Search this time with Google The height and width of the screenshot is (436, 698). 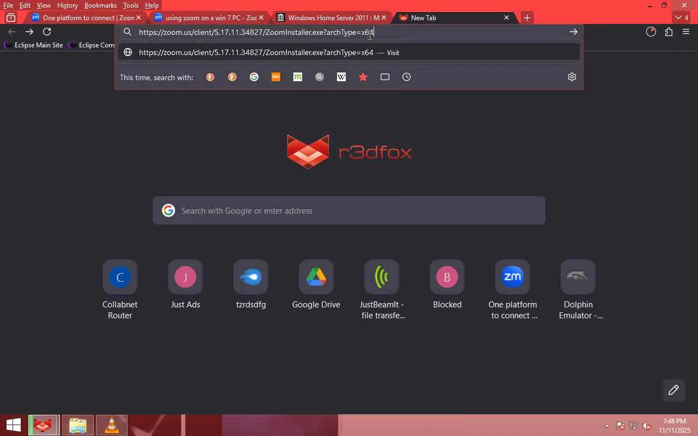pos(254,77)
